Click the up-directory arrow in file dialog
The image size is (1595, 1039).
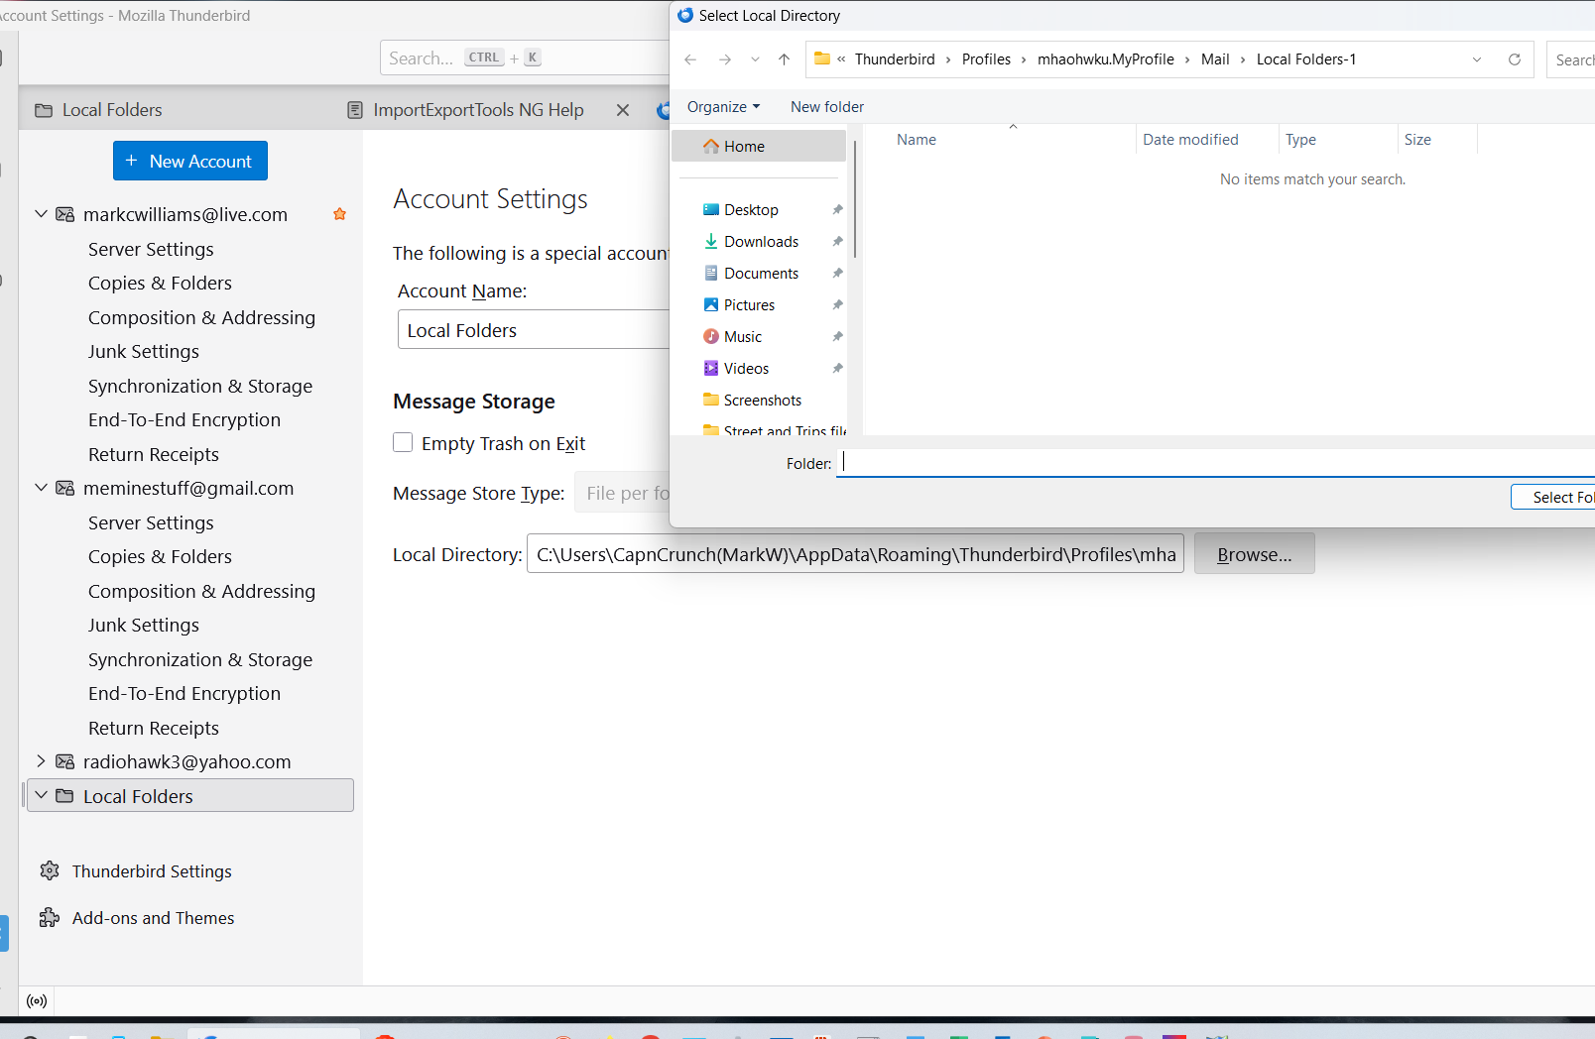tap(785, 59)
